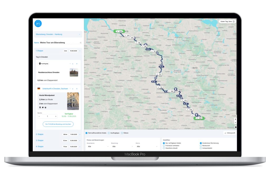
Task: Remove the Residenzschloss Dresden card via its X
Action: [77, 64]
